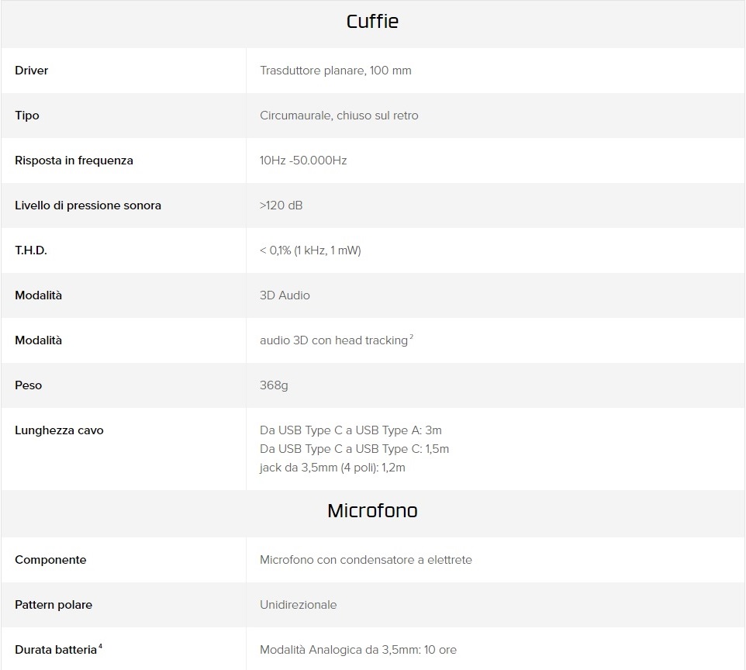Click the "3D Audio" mode value
Viewport: 746px width, 670px height.
coord(285,295)
